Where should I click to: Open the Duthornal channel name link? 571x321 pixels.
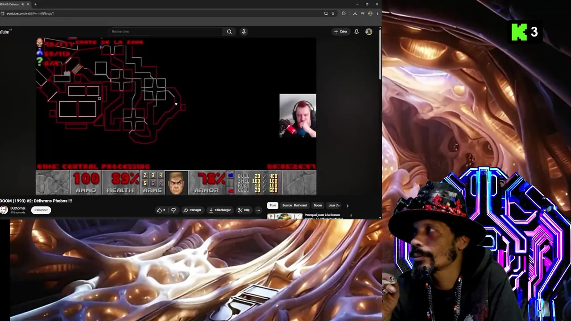tap(18, 208)
